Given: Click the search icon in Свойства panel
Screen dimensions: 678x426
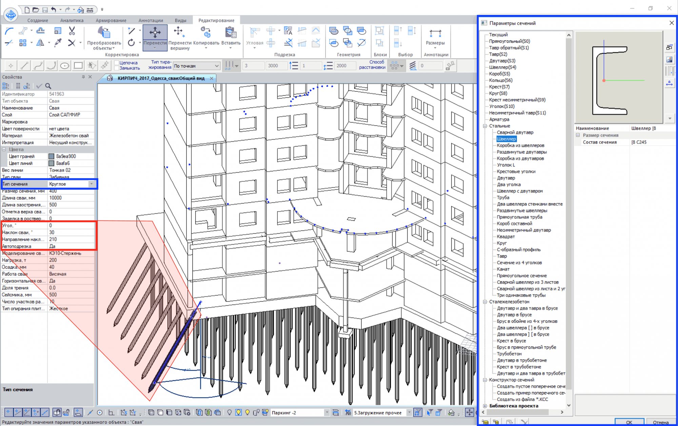Looking at the screenshot, I should click(48, 86).
